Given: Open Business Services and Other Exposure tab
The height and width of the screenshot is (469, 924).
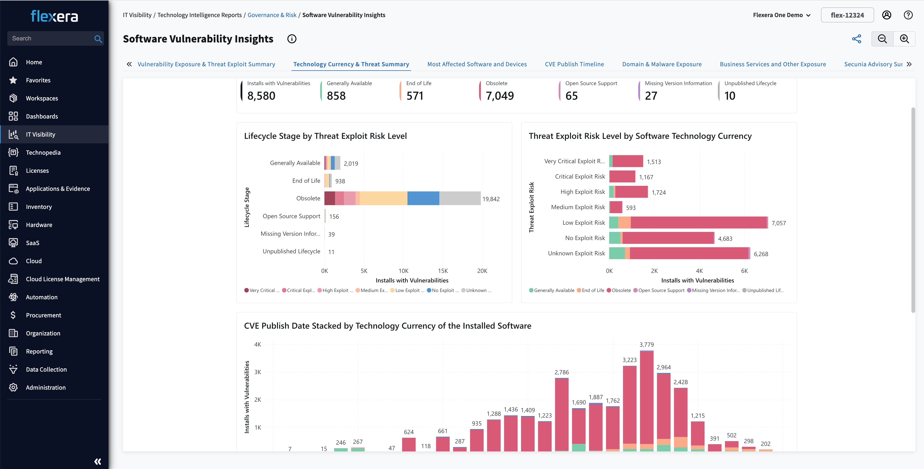Looking at the screenshot, I should click(773, 64).
